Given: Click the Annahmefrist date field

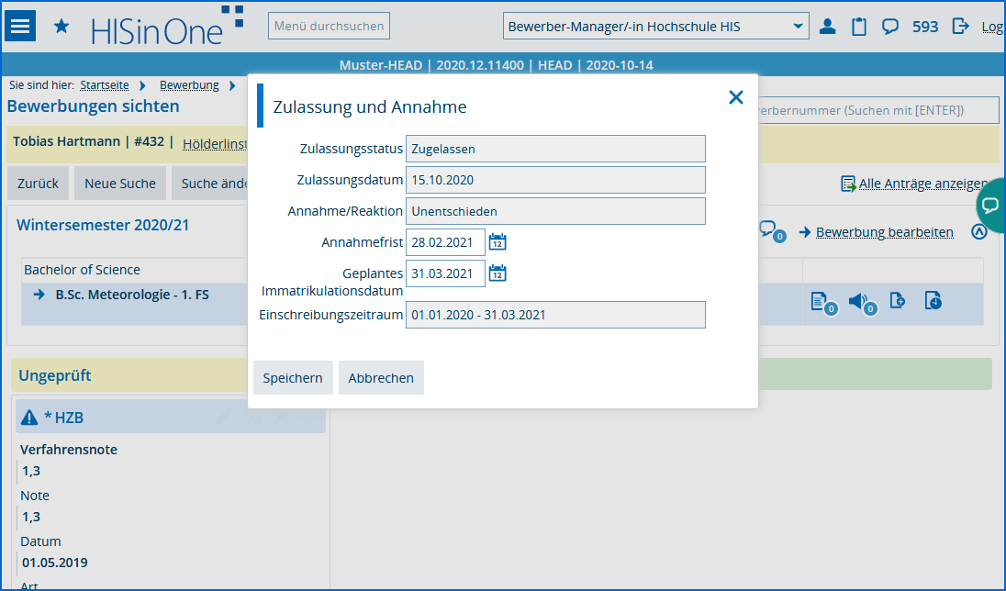Looking at the screenshot, I should pos(445,242).
